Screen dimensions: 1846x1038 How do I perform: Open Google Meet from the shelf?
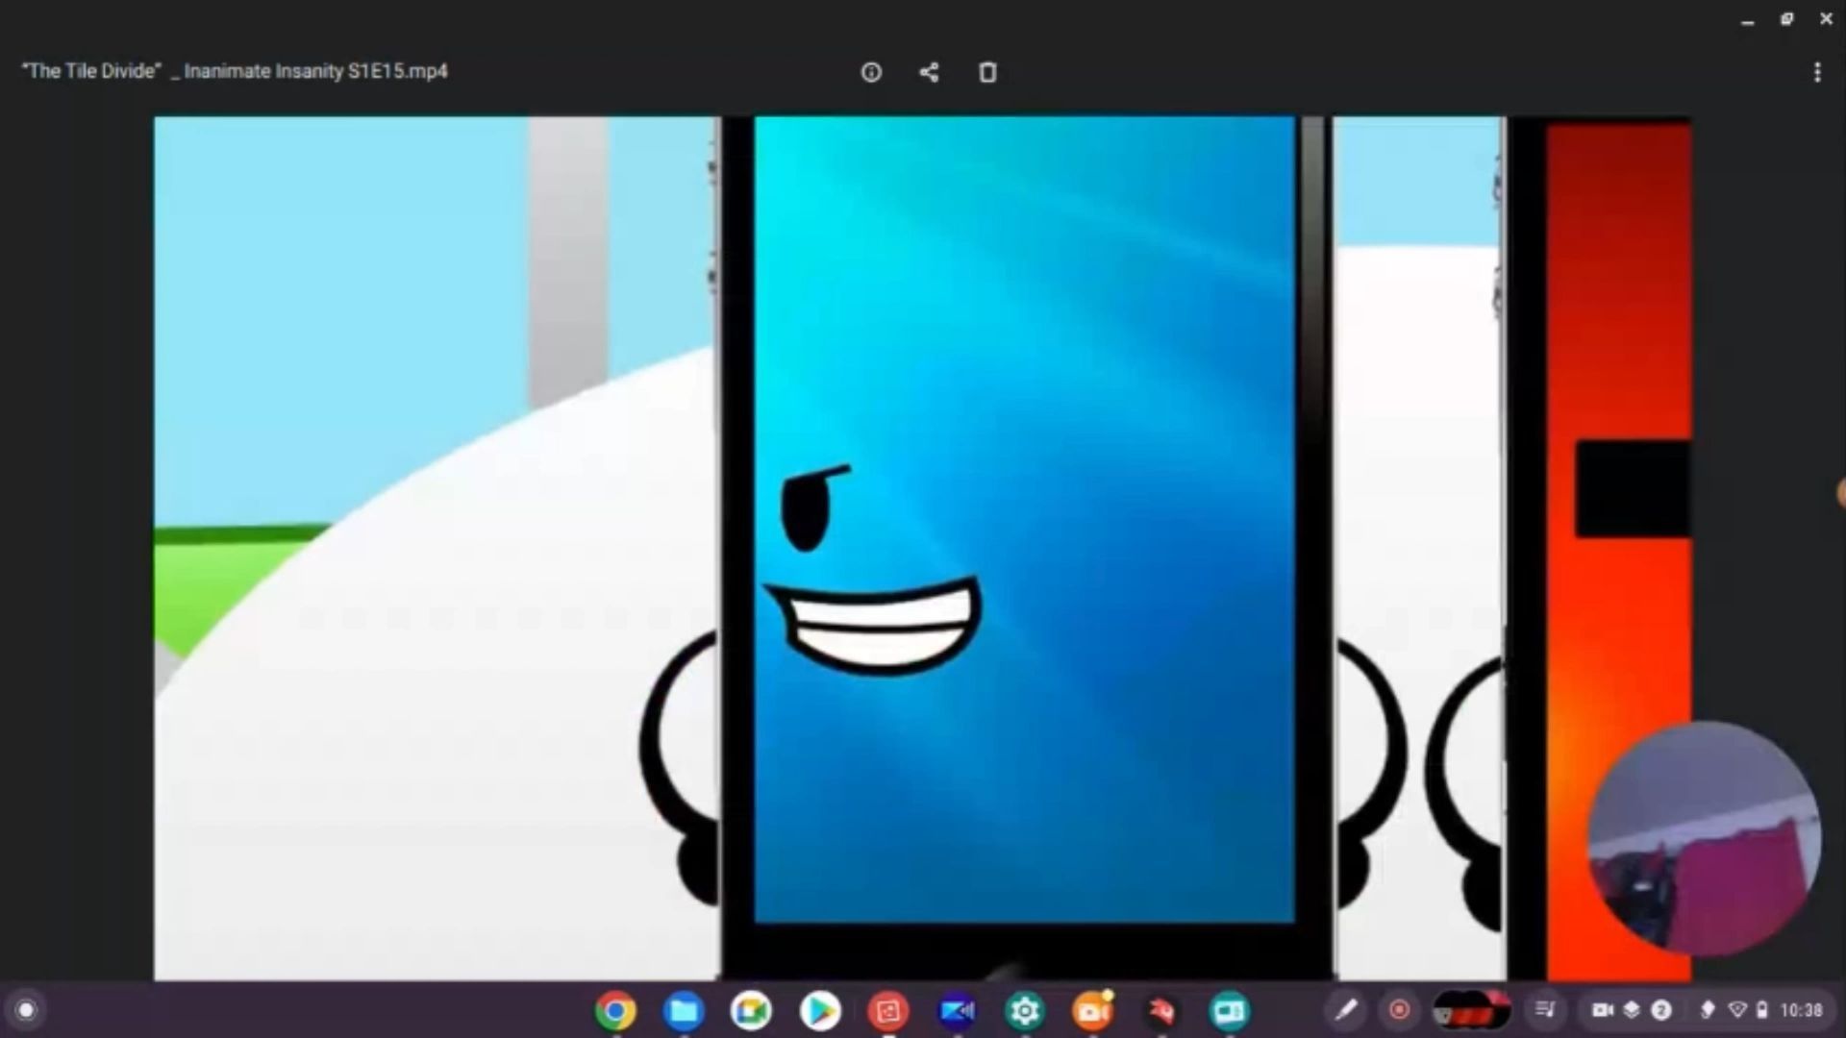click(751, 1010)
